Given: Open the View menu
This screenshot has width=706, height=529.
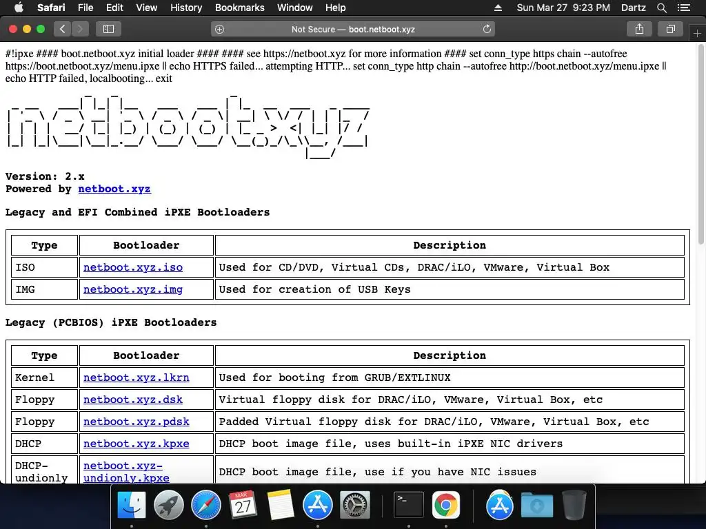Looking at the screenshot, I should coord(147,8).
